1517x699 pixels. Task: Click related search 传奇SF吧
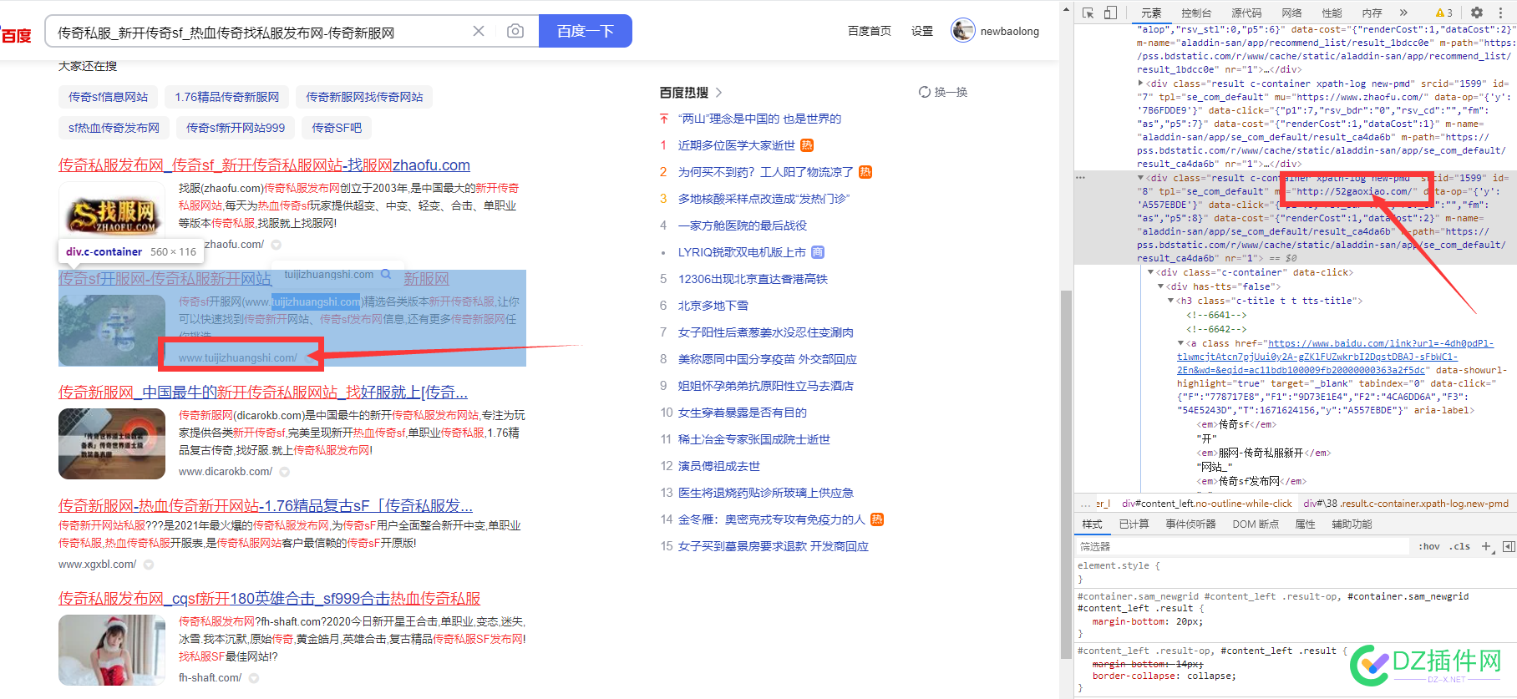point(337,128)
